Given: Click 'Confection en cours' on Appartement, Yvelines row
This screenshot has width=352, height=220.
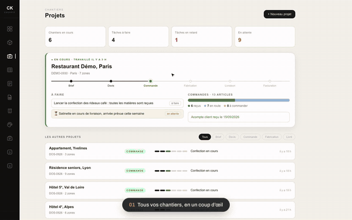Looking at the screenshot, I should pos(204,151).
